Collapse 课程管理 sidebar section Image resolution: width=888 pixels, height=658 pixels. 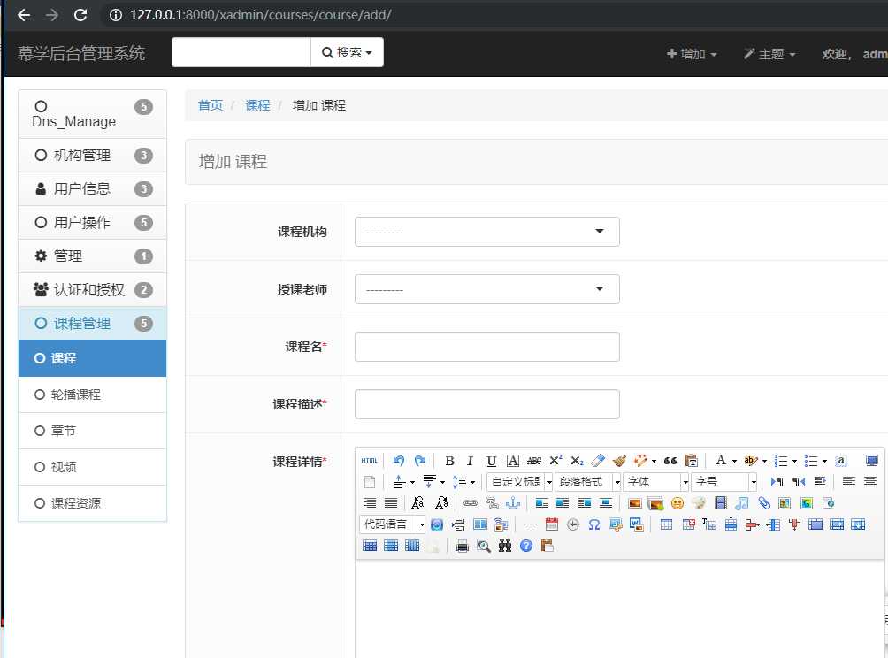(x=92, y=324)
